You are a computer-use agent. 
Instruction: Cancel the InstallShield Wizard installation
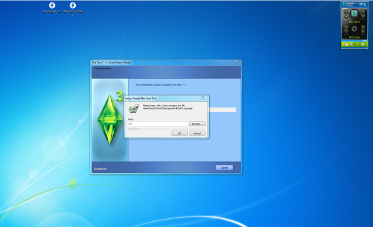point(224,168)
